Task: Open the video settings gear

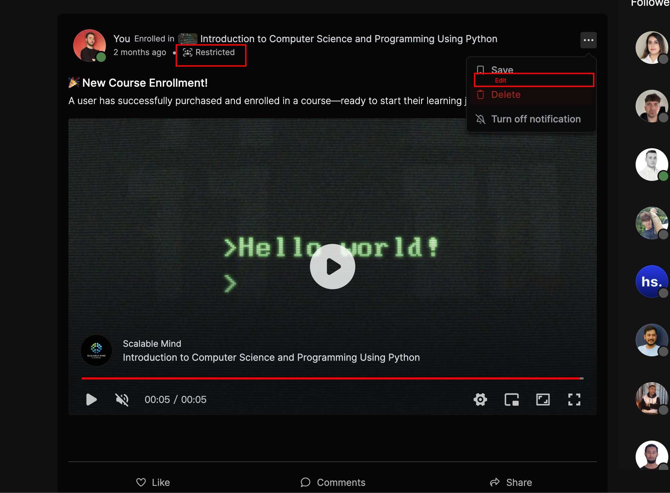Action: 480,400
